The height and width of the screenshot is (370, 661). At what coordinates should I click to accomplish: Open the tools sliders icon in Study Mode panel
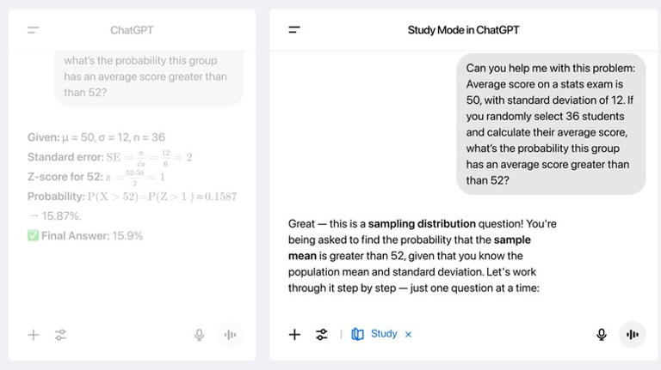(x=322, y=335)
